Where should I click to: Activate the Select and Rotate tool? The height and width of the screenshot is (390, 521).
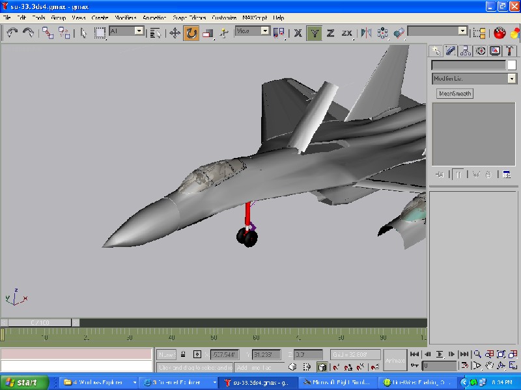191,32
